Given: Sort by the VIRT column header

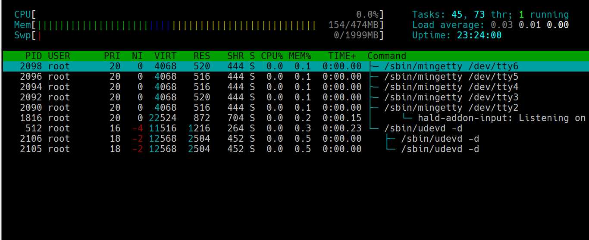Looking at the screenshot, I should click(x=166, y=56).
